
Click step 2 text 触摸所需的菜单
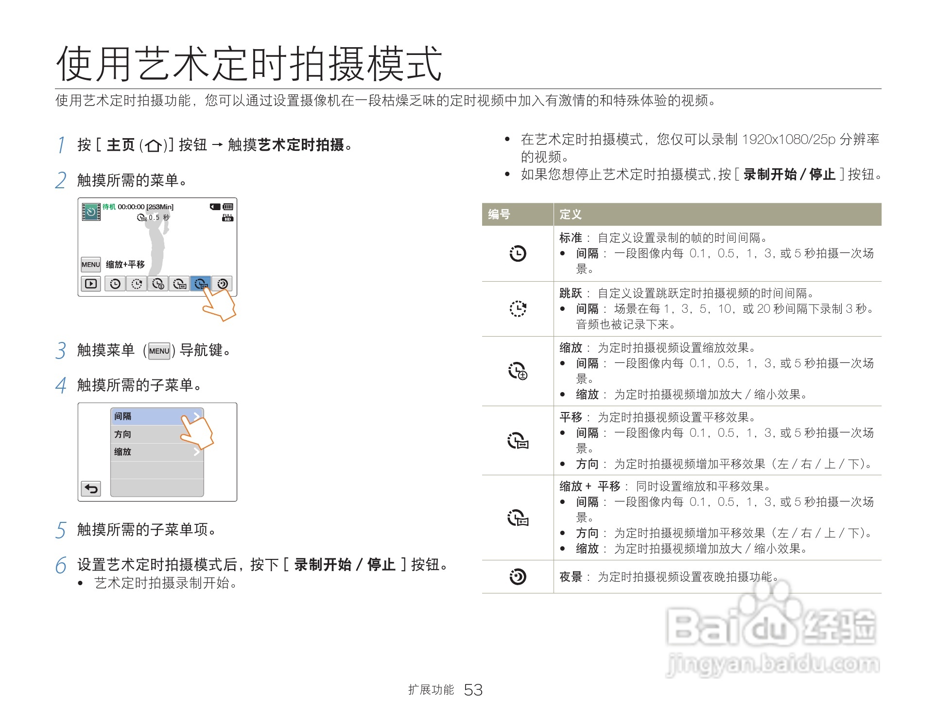(x=133, y=180)
